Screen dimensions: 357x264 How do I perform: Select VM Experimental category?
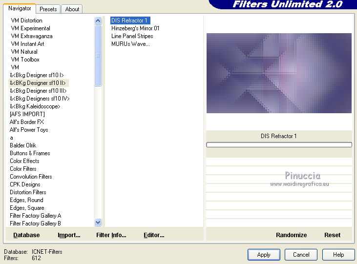(x=30, y=28)
